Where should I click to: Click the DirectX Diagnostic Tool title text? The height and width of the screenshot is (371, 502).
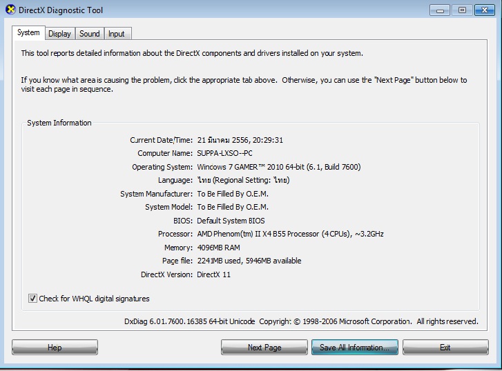[x=61, y=10]
